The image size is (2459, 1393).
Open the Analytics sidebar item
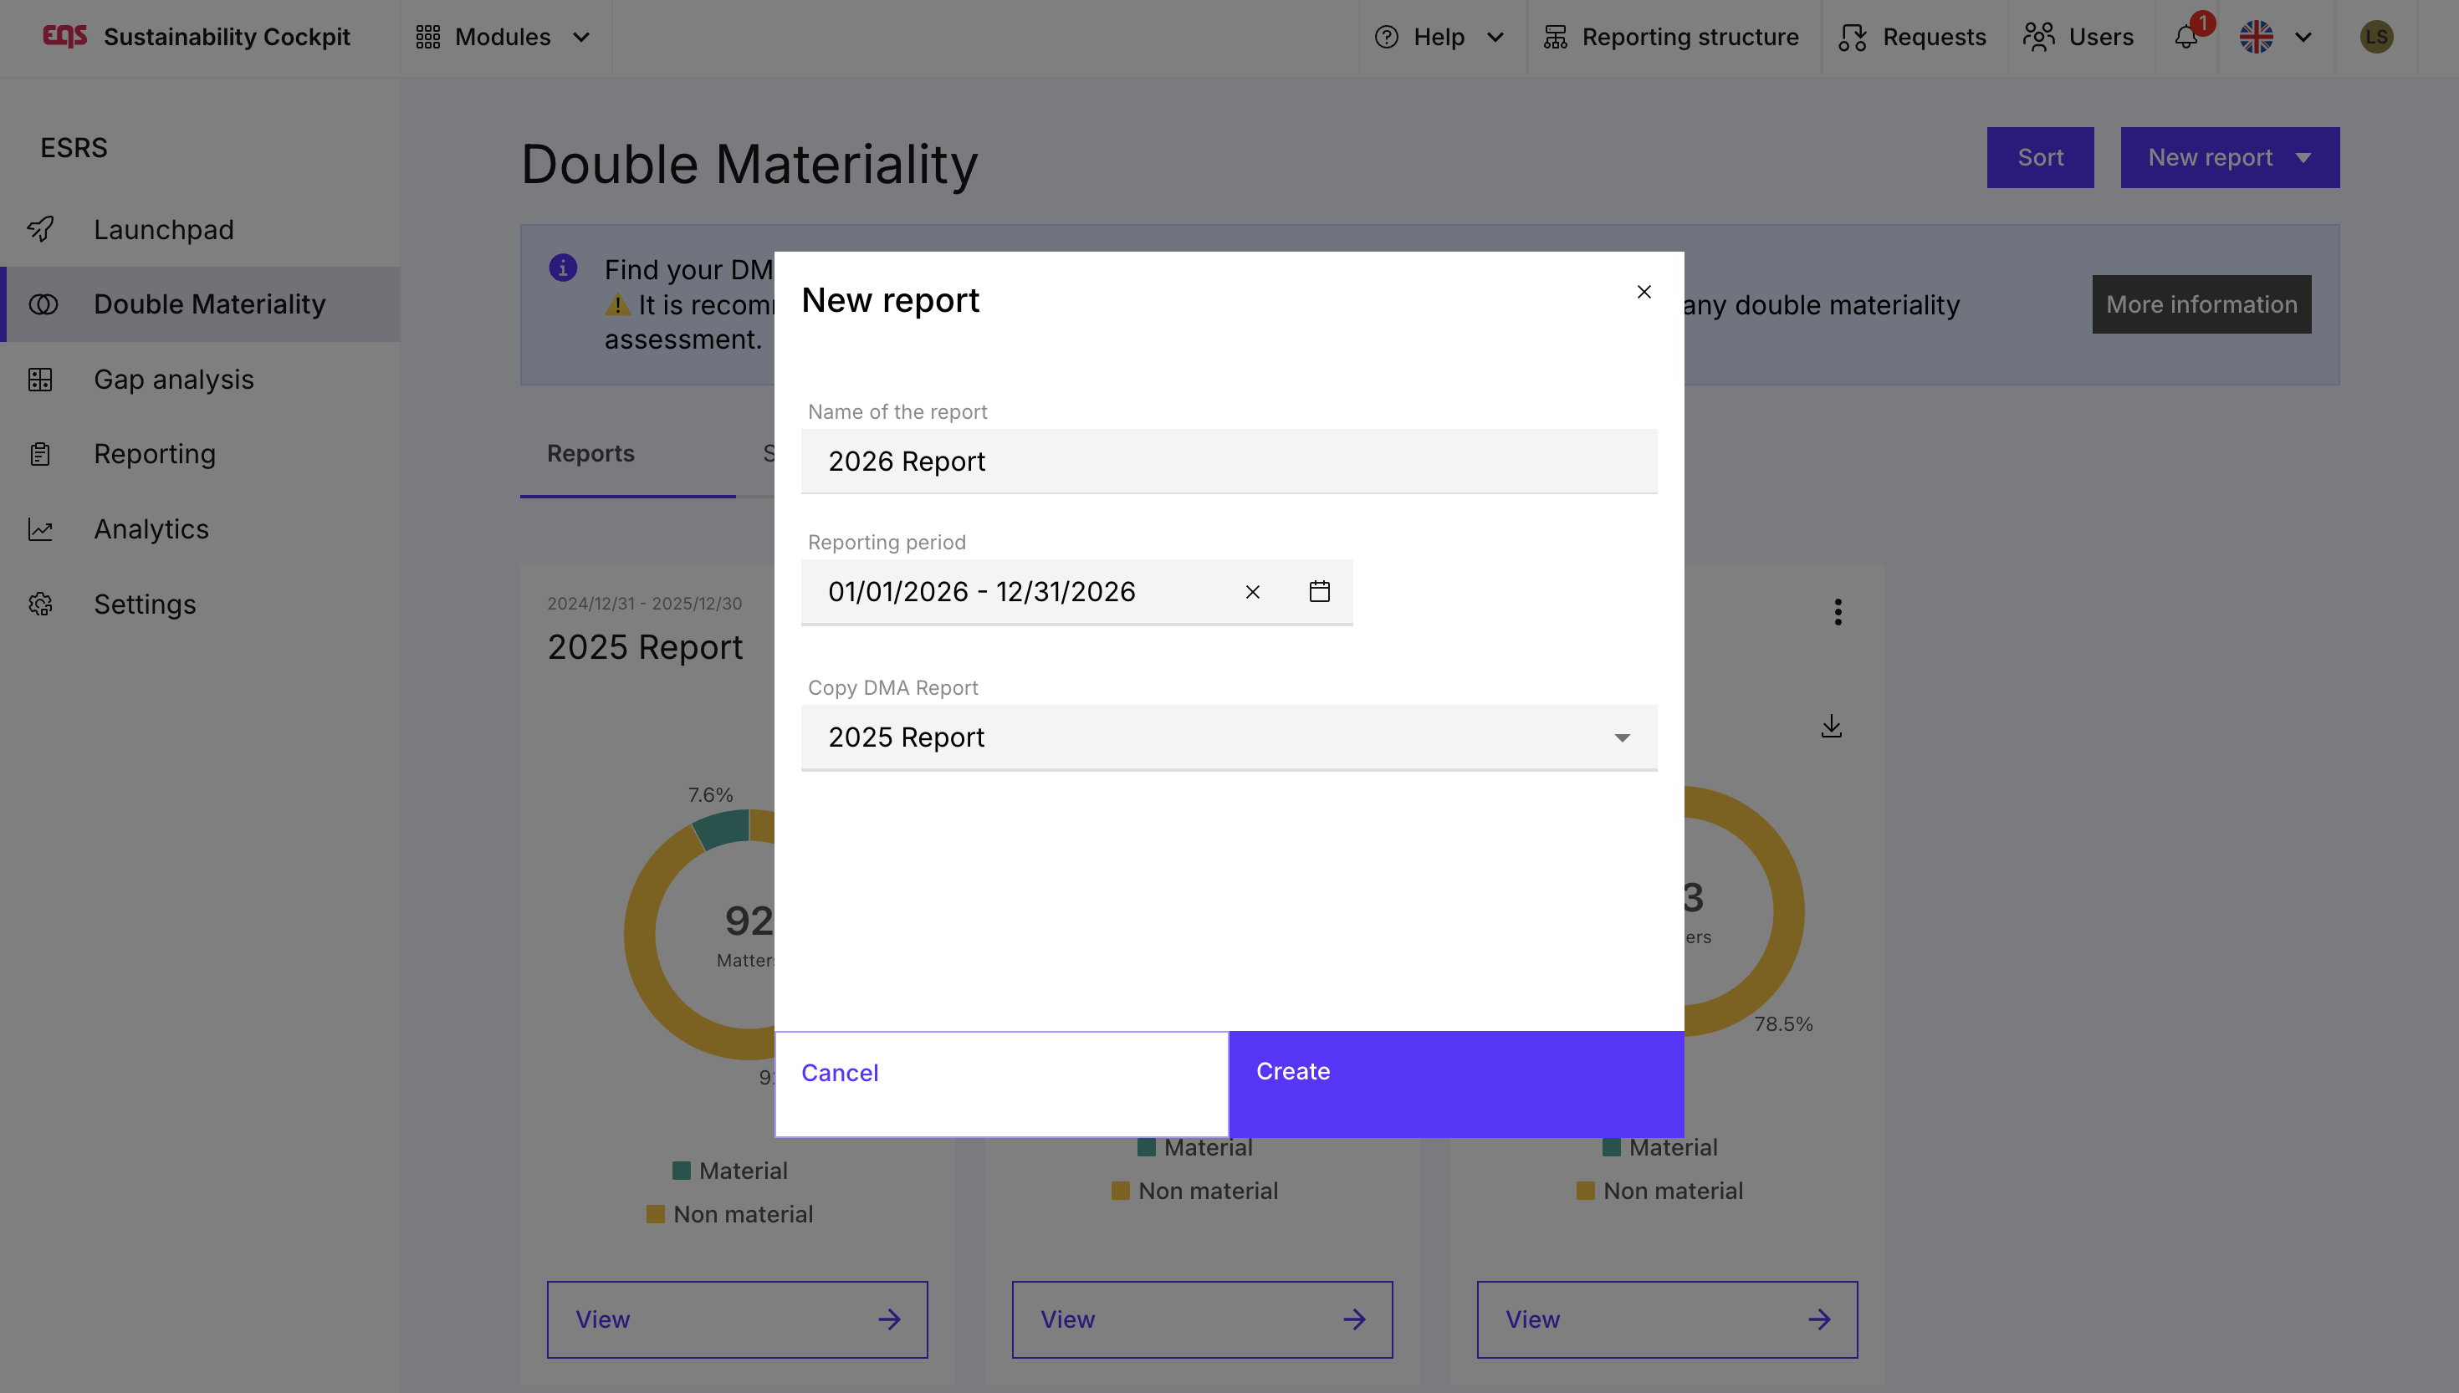point(151,529)
